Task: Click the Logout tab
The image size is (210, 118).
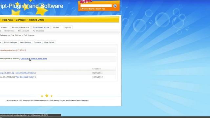Action: pyautogui.click(x=67, y=27)
